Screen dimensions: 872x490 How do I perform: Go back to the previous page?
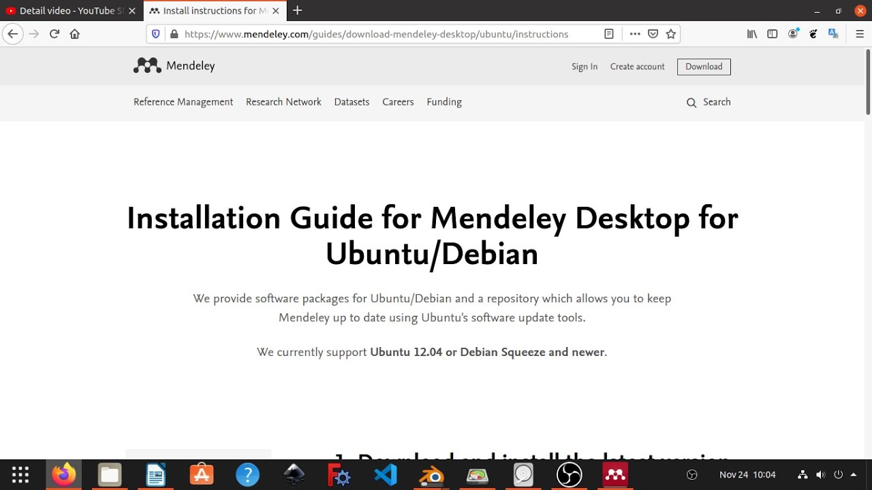pyautogui.click(x=12, y=34)
